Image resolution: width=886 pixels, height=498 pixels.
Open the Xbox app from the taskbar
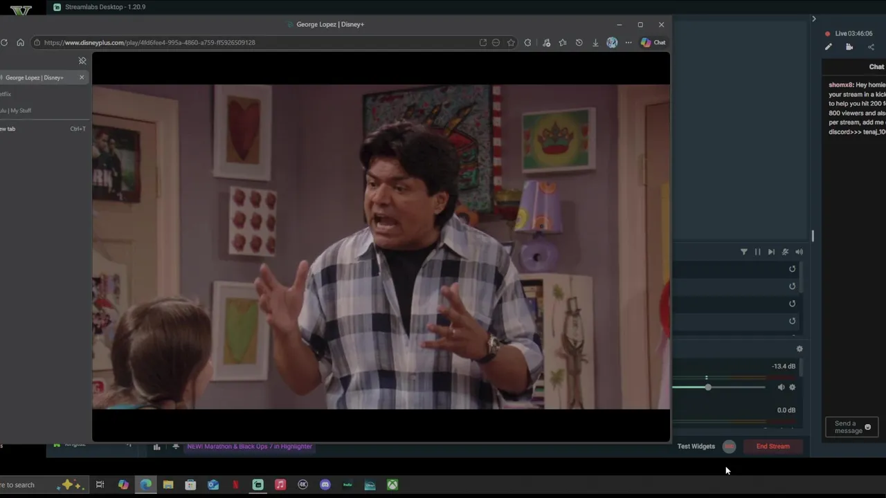point(392,485)
